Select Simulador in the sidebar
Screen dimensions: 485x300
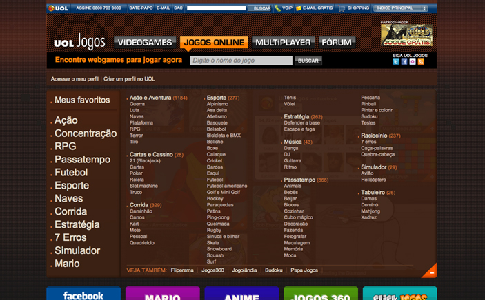coord(77,250)
